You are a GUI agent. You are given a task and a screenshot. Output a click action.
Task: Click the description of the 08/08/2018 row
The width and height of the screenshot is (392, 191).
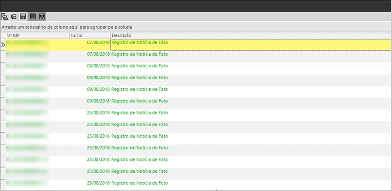(x=139, y=66)
